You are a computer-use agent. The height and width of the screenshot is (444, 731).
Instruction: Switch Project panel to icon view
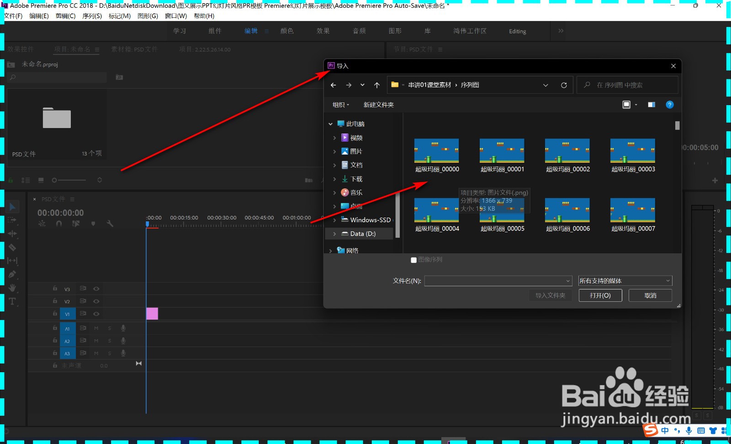(41, 180)
